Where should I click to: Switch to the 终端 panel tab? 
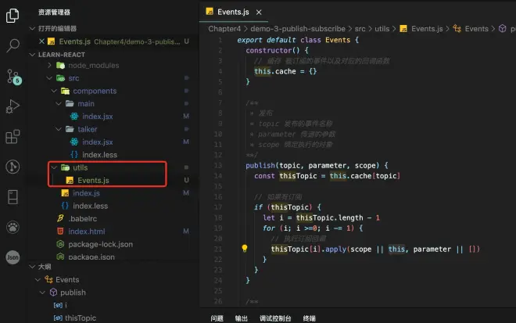click(310, 318)
